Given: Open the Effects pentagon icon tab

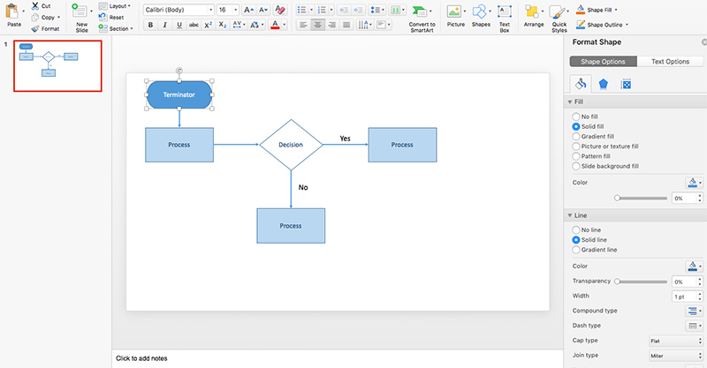Looking at the screenshot, I should coord(604,85).
